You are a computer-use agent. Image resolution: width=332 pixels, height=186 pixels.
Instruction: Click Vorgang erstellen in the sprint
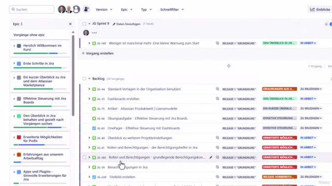[x=98, y=53]
